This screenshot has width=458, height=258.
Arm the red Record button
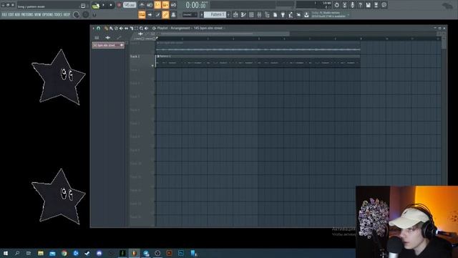pyautogui.click(x=119, y=5)
